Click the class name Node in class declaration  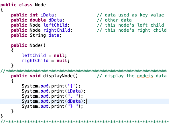(40, 5)
